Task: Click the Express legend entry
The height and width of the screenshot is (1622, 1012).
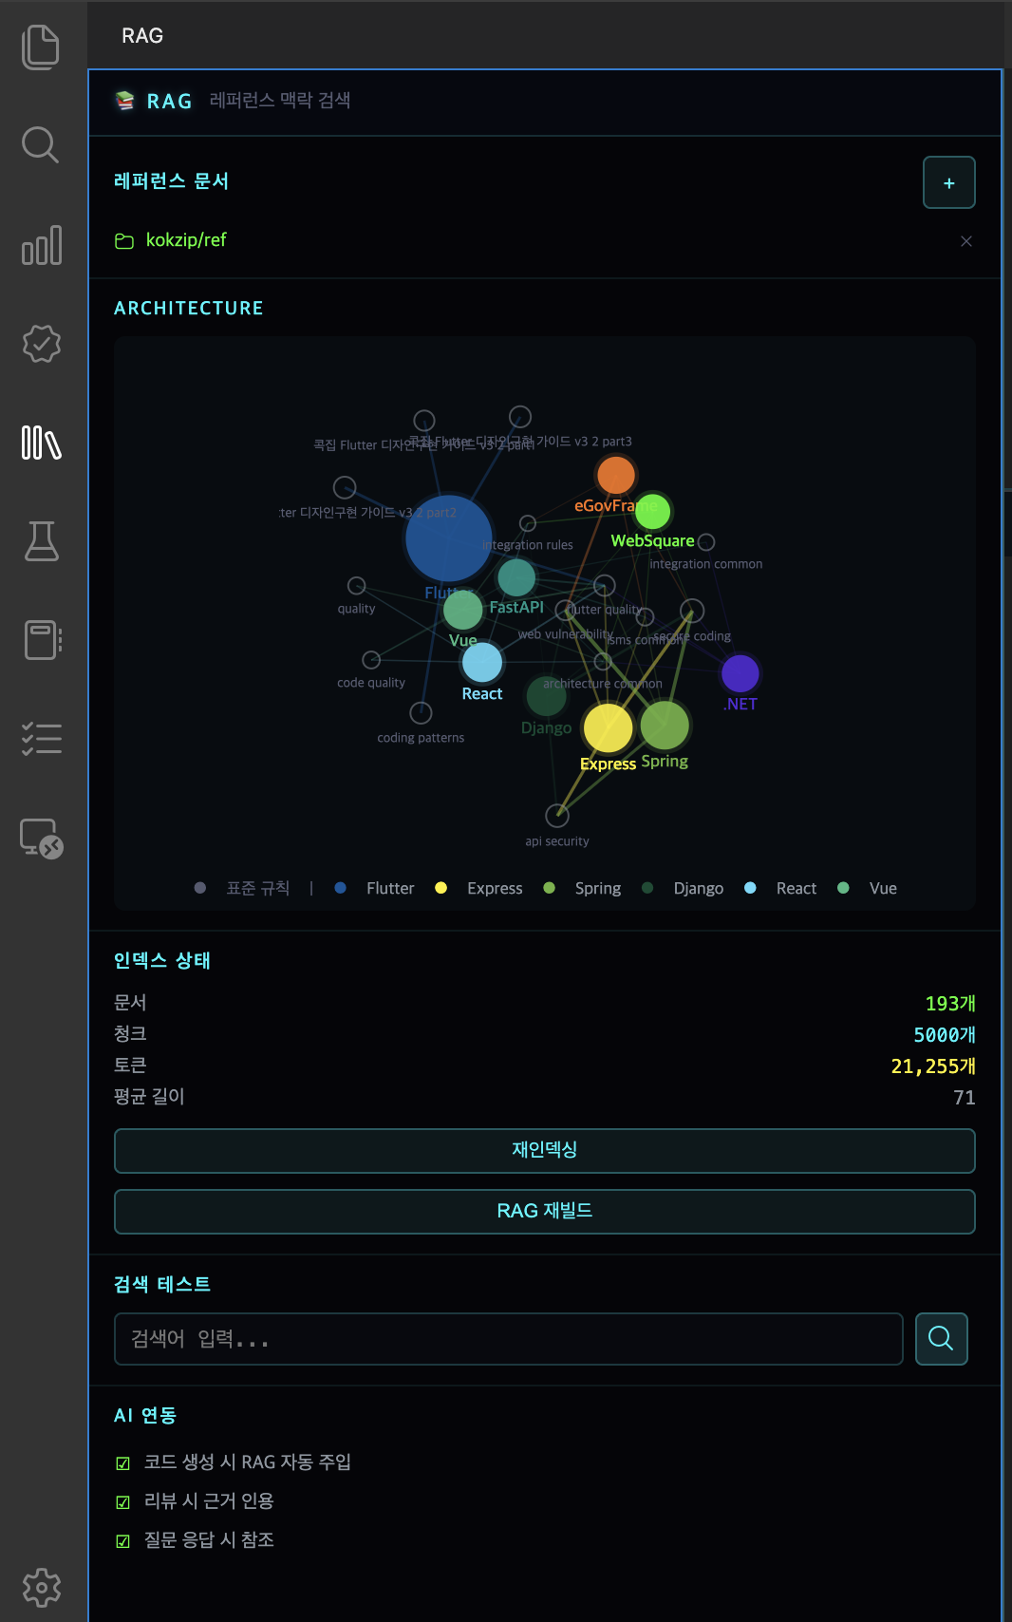Action: tap(479, 888)
